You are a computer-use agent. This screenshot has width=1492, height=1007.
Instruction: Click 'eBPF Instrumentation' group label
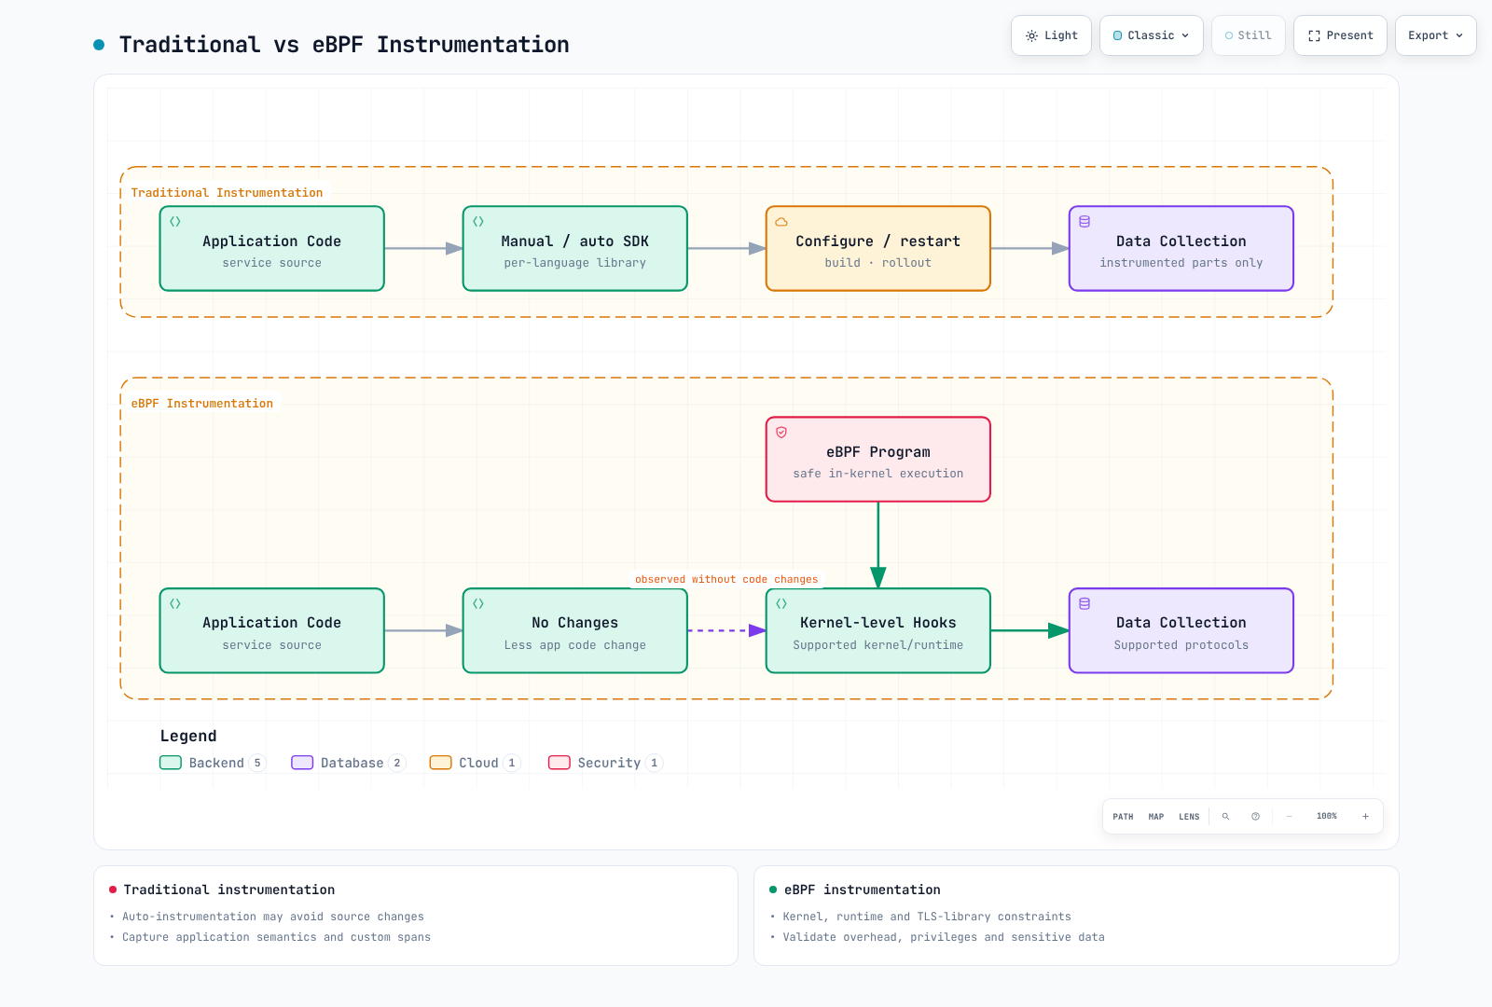point(202,404)
